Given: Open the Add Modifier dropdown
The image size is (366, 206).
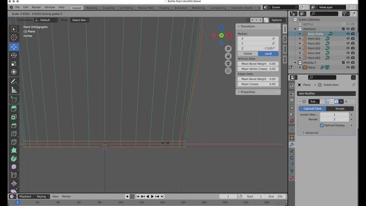Looking at the screenshot, I should 327,93.
